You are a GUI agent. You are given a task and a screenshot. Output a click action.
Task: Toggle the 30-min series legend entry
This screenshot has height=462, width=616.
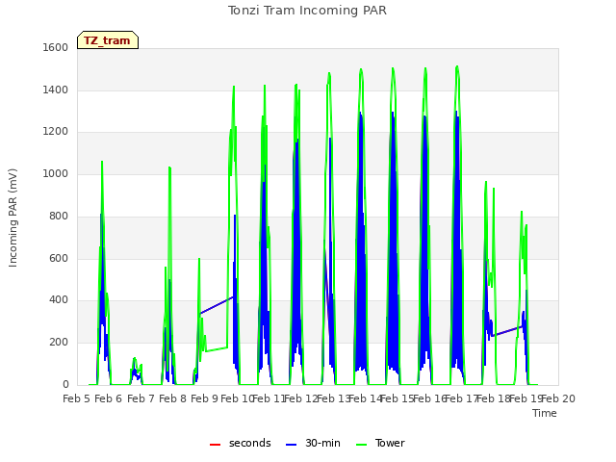pyautogui.click(x=313, y=443)
